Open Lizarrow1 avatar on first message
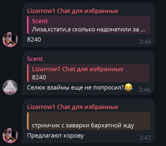The image size is (166, 146). click(10, 39)
